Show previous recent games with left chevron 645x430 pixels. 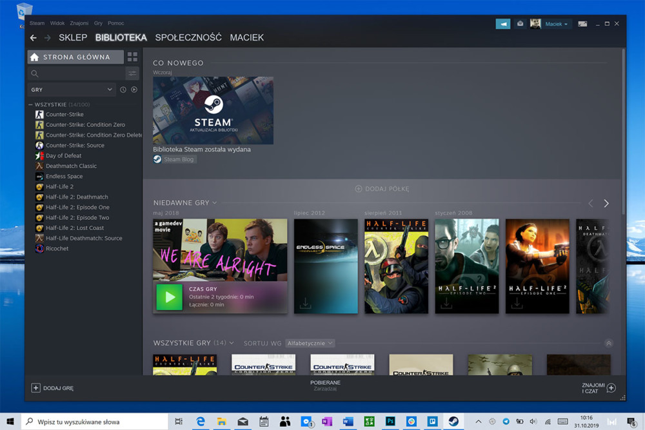(x=591, y=203)
